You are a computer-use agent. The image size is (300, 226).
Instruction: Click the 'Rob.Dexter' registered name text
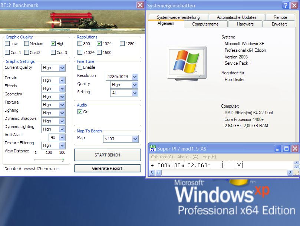coord(235,80)
